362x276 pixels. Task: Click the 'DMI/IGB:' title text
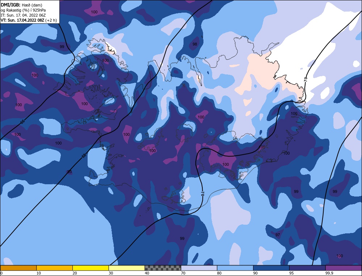[10, 4]
